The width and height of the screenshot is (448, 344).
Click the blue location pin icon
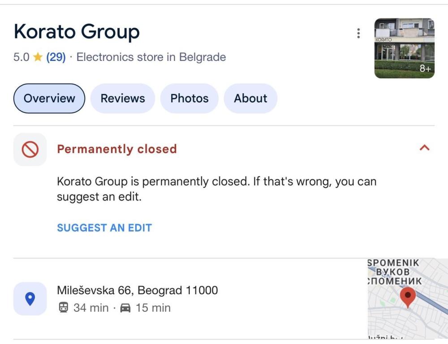[30, 299]
